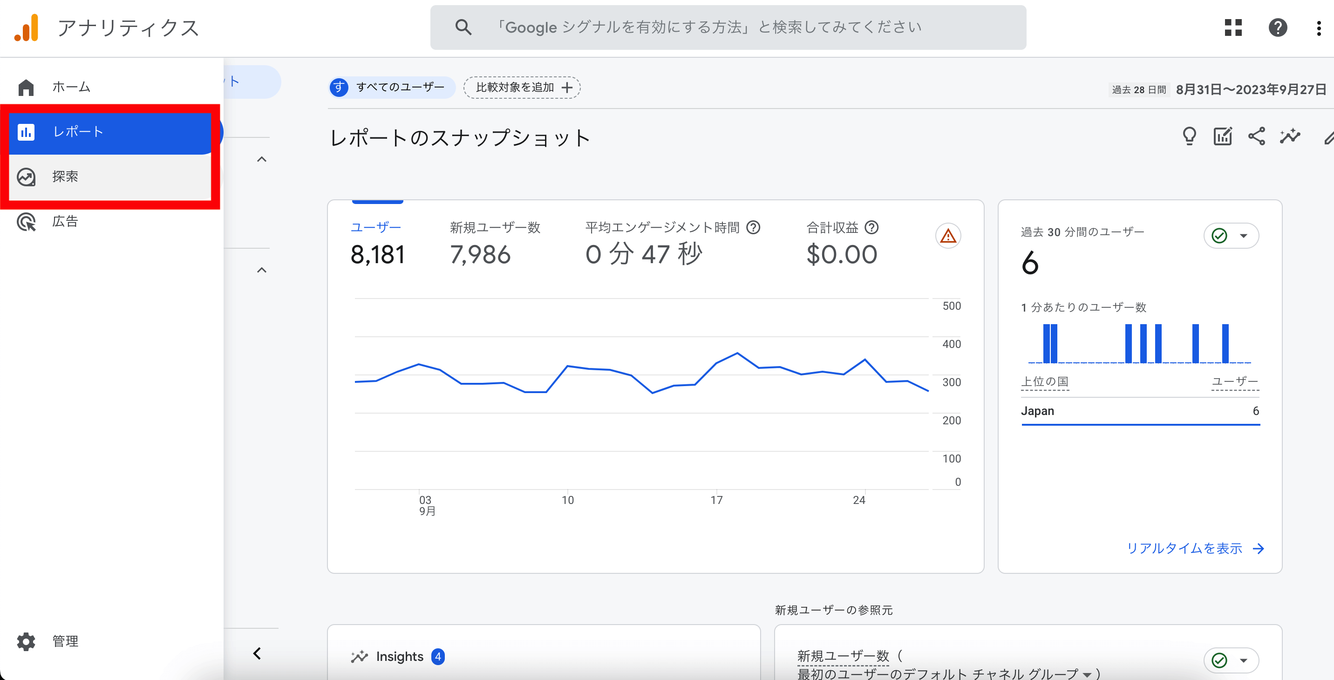Viewport: 1334px width, 680px height.
Task: Click the レポート bar chart icon
Action: click(26, 132)
